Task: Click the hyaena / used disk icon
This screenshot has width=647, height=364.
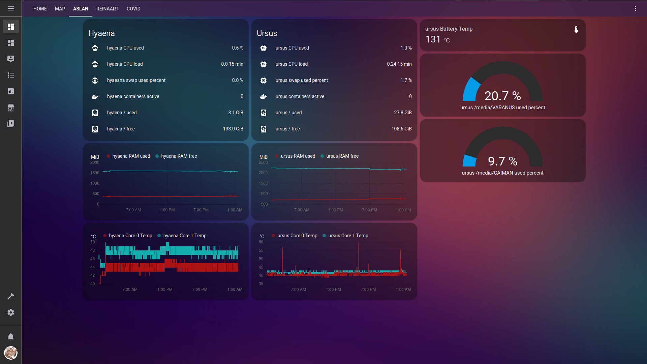Action: (95, 113)
